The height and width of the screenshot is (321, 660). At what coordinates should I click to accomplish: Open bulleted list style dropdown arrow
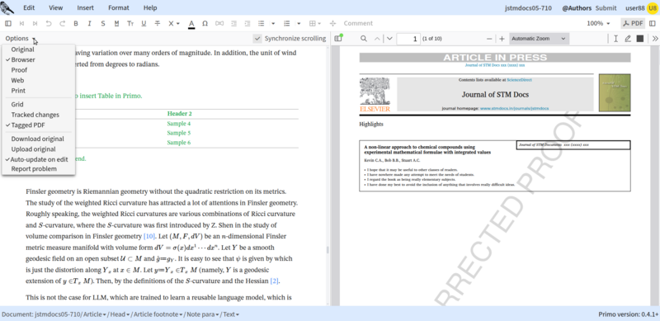pyautogui.click(x=273, y=24)
